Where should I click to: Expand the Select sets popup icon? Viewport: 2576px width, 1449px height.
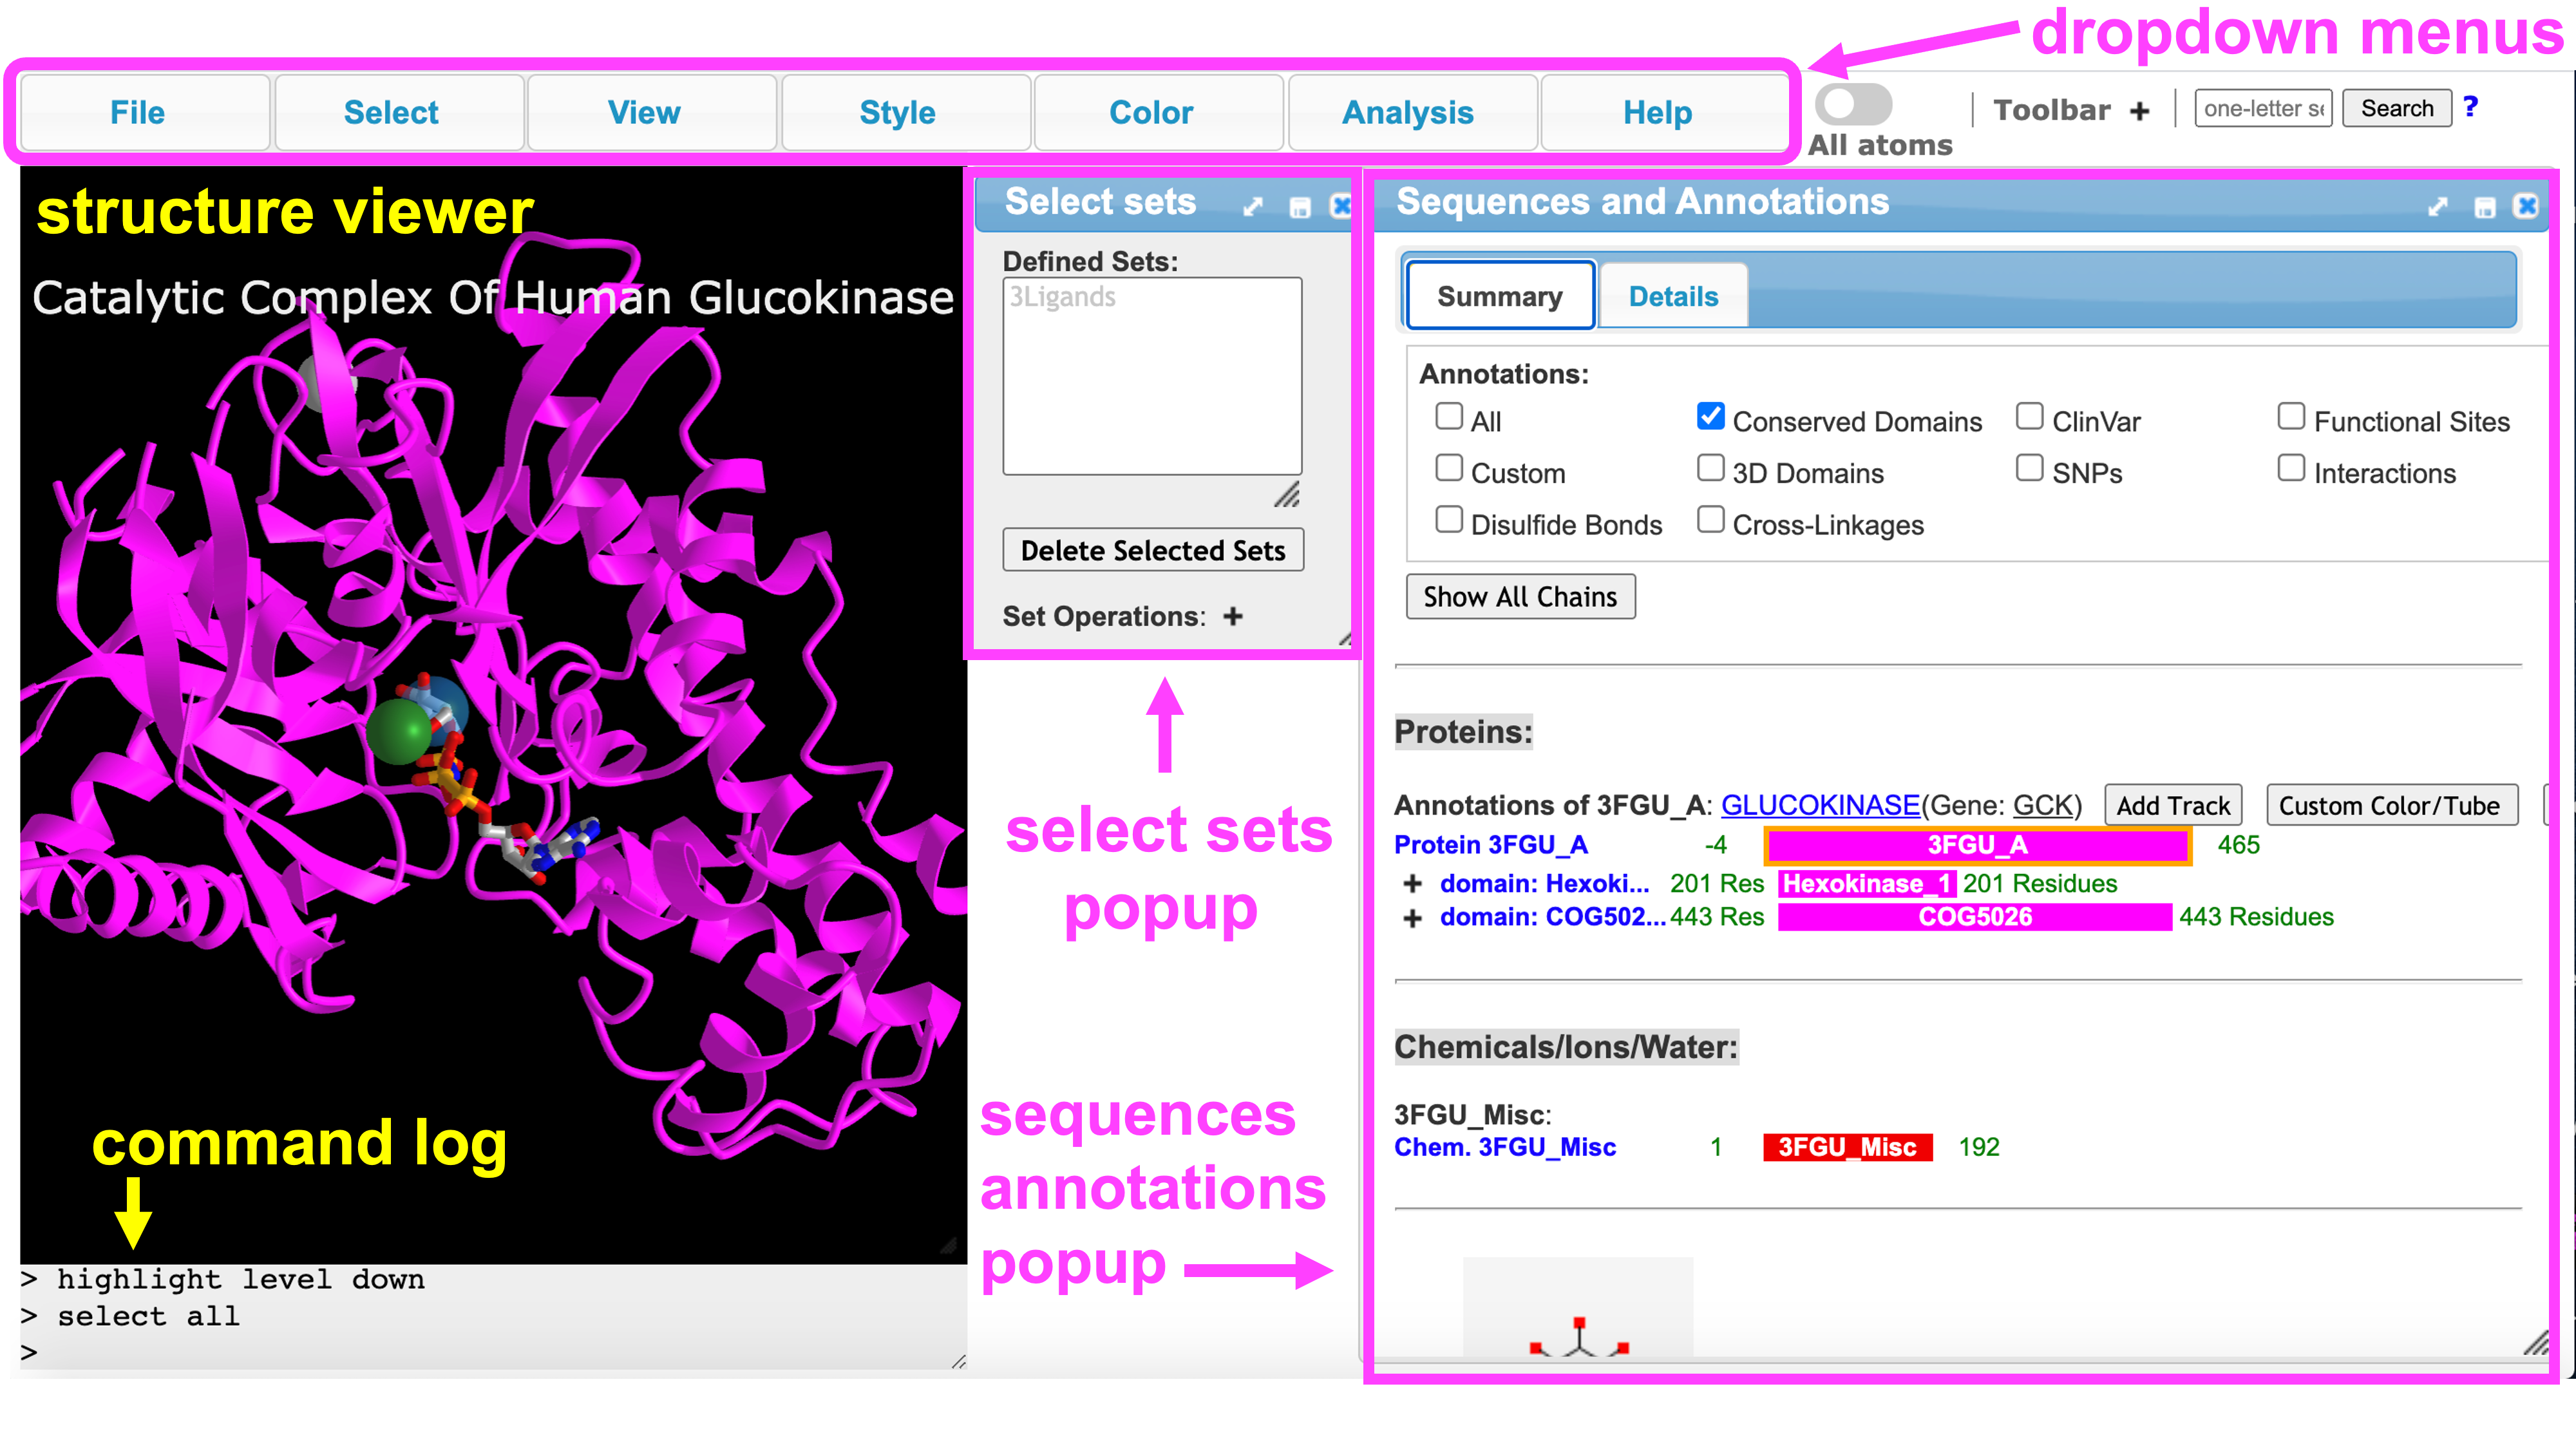coord(1252,207)
